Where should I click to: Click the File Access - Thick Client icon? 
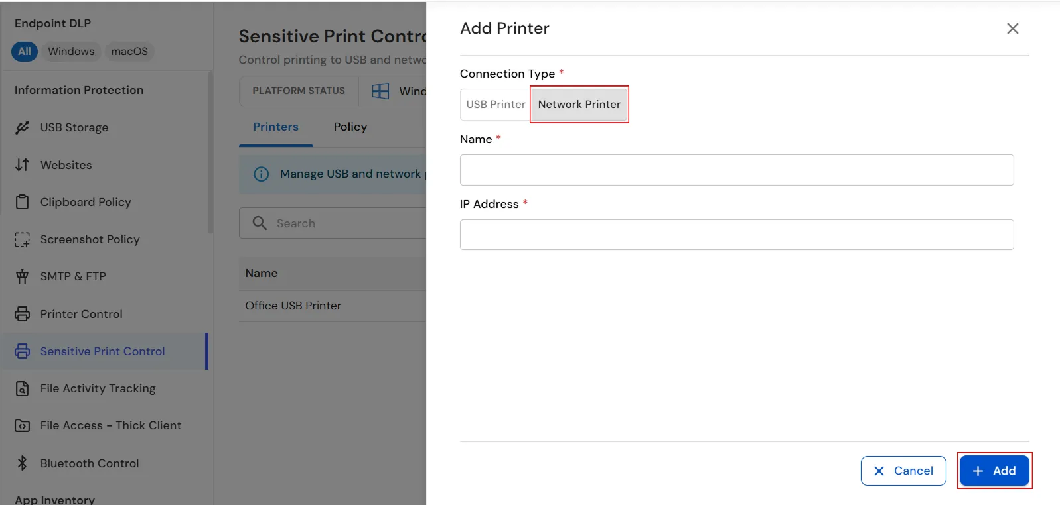point(22,425)
